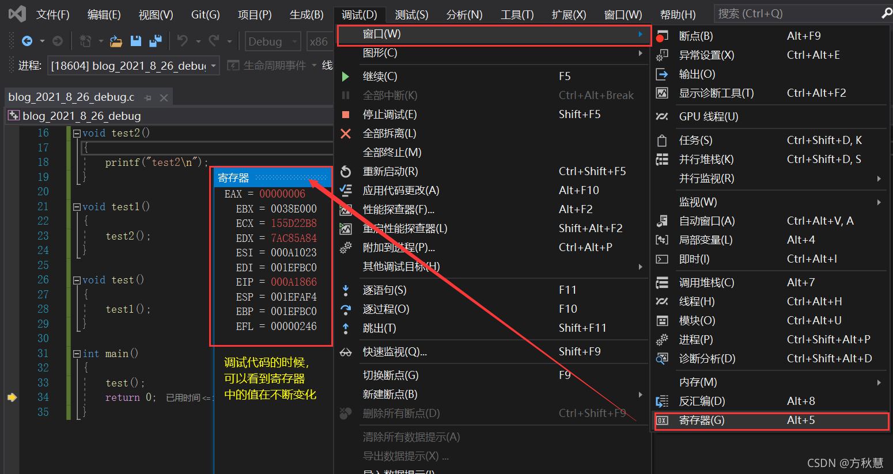Viewport: 893px width, 474px height.
Task: Click the save file disk icon
Action: point(136,41)
